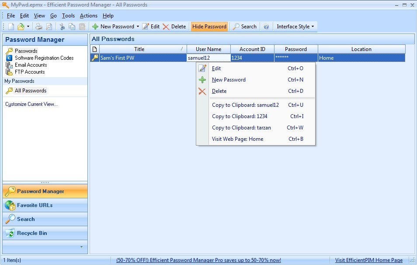Choose Copy to Clipboard: tarzan

pyautogui.click(x=256, y=128)
